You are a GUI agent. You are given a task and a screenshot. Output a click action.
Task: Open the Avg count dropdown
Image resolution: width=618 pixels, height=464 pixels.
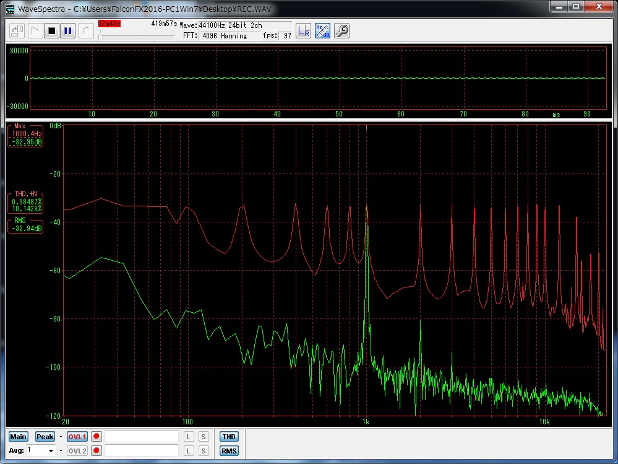(51, 451)
